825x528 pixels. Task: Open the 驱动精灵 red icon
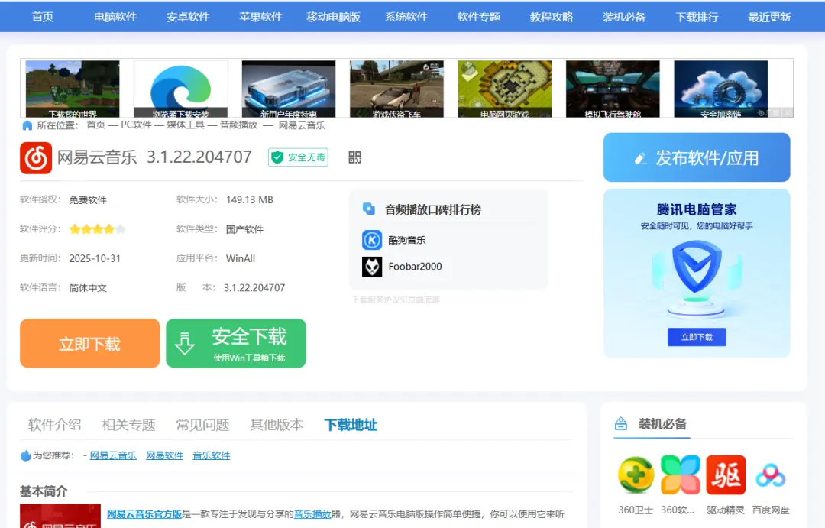click(726, 475)
